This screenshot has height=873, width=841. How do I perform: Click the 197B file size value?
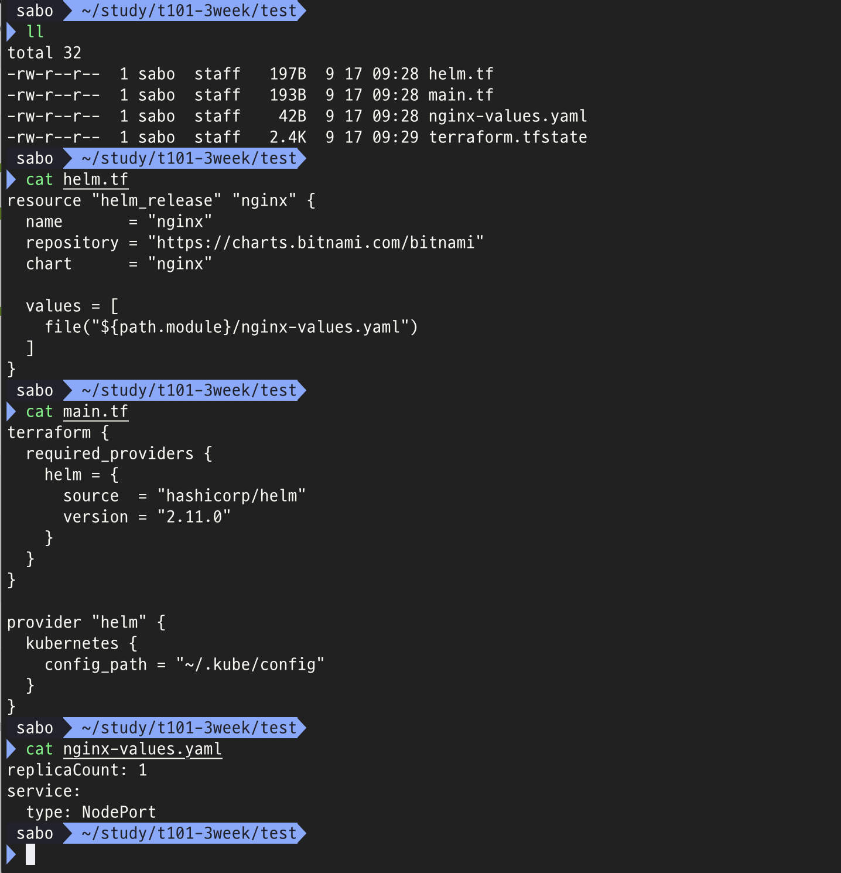(x=288, y=74)
